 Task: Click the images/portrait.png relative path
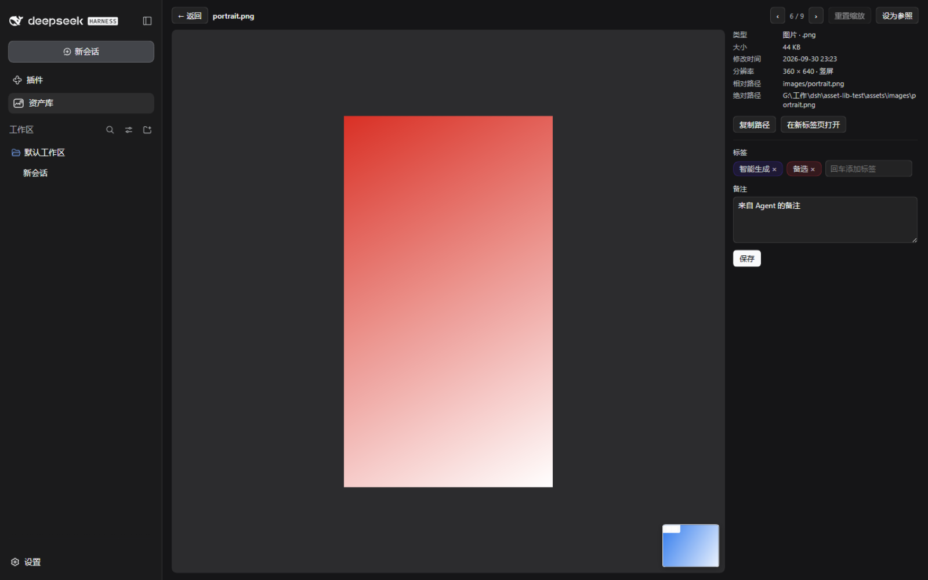click(813, 84)
